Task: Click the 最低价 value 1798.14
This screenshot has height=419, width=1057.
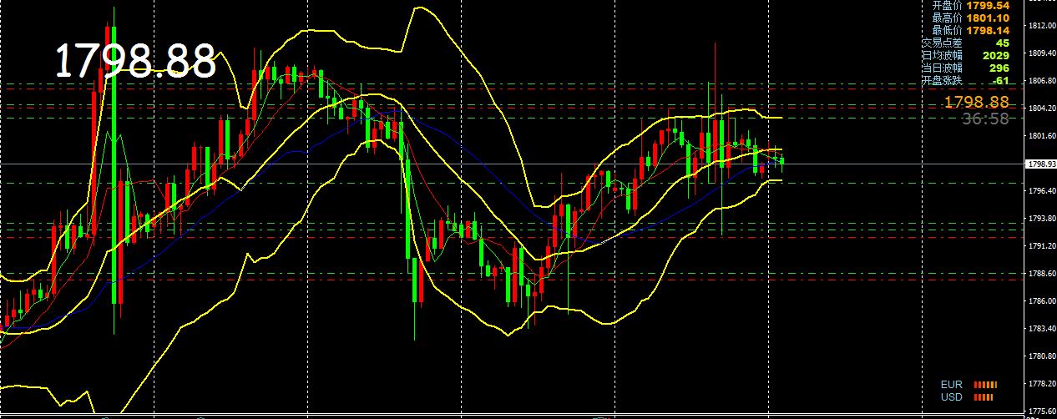Action: point(989,30)
